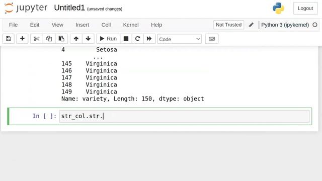322x181 pixels.
Task: Open the cell type Code dropdown
Action: 179,39
